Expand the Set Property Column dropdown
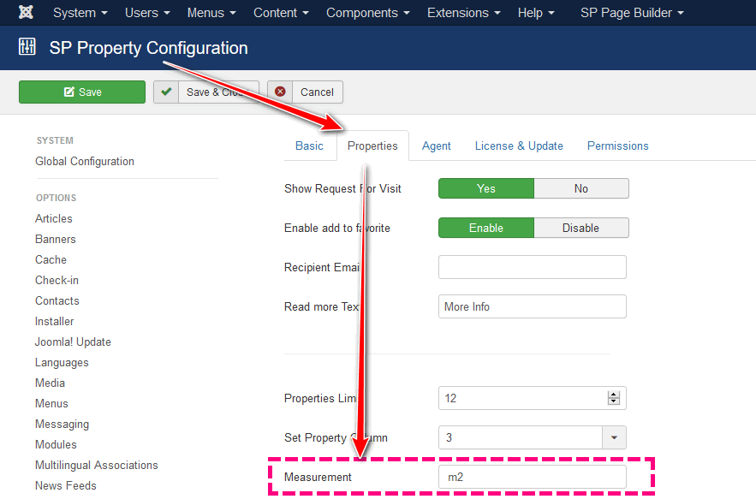Image resolution: width=756 pixels, height=499 pixels. (614, 437)
